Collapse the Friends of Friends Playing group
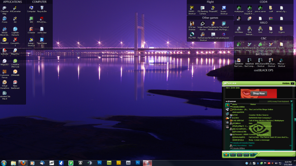 231,143
